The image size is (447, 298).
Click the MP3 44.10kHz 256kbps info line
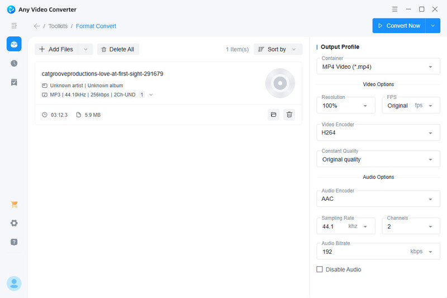click(93, 94)
